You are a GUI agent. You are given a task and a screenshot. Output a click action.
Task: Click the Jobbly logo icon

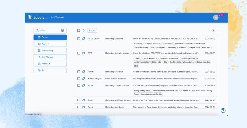pos(30,17)
